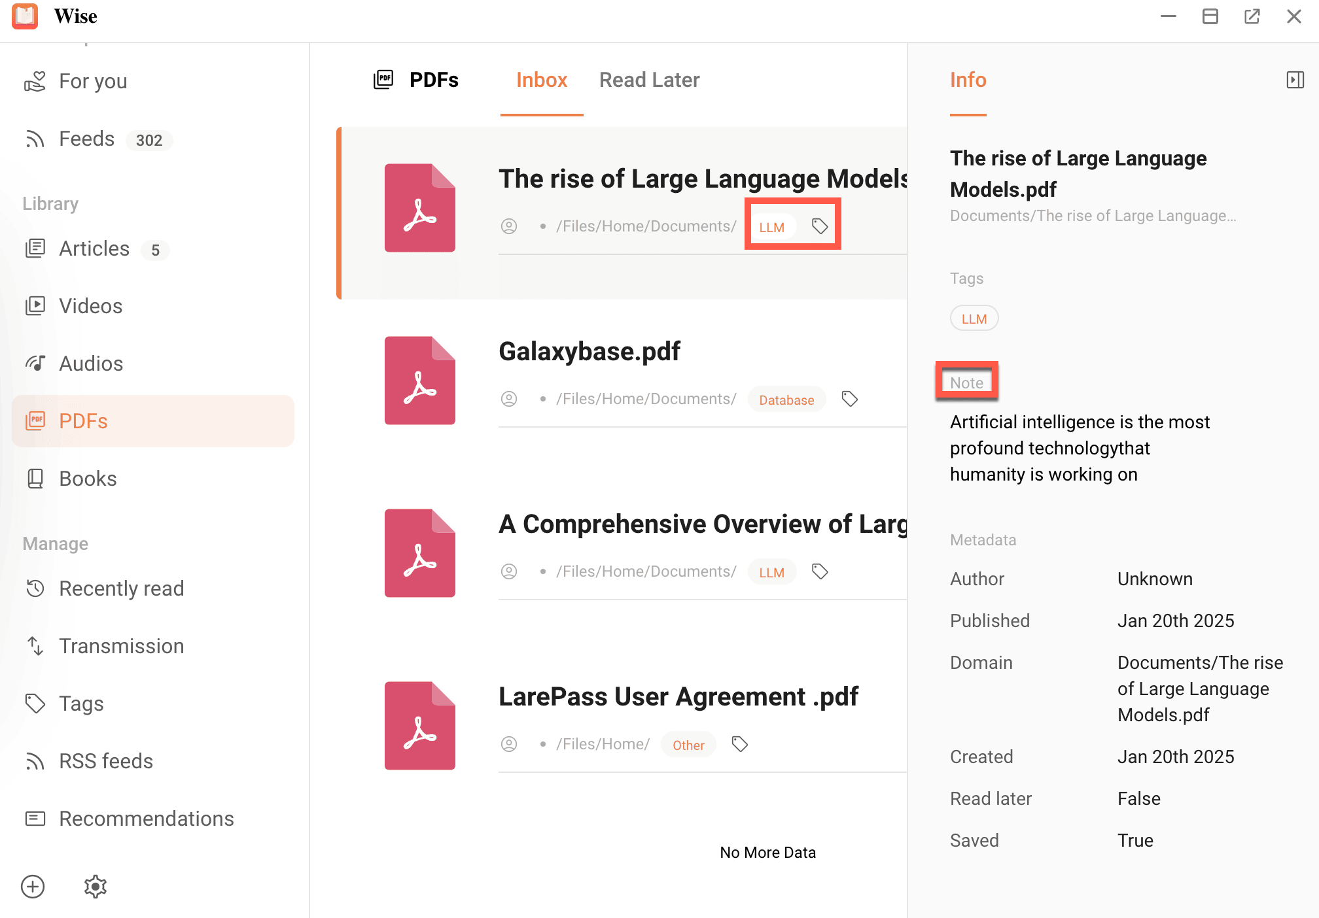The height and width of the screenshot is (918, 1319).
Task: Click the tag icon on LarePass User Agreement
Action: coord(740,743)
